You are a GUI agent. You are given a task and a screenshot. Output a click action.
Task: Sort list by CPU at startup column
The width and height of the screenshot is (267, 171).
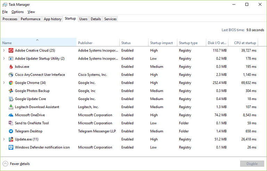tap(245, 43)
